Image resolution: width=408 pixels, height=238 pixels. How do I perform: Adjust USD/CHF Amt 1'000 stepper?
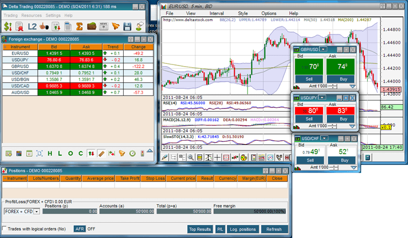click(x=334, y=168)
